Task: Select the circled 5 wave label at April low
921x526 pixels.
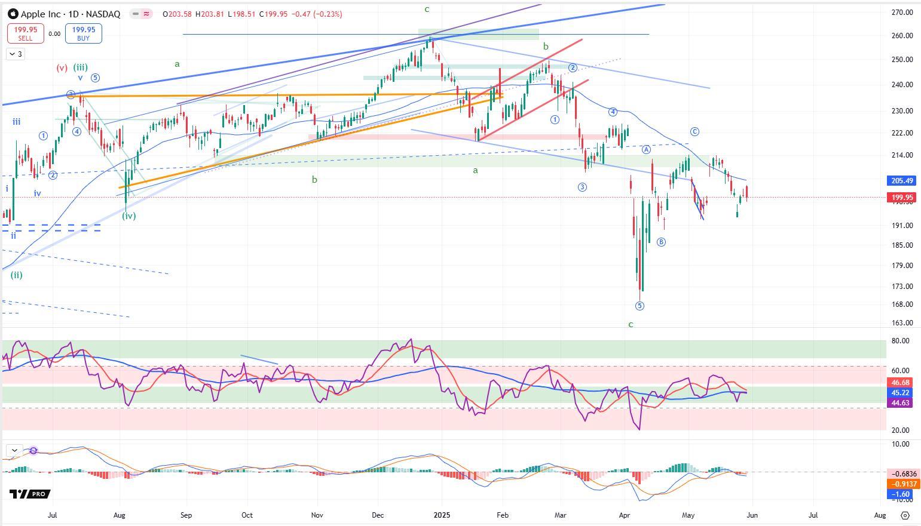Action: click(x=640, y=306)
